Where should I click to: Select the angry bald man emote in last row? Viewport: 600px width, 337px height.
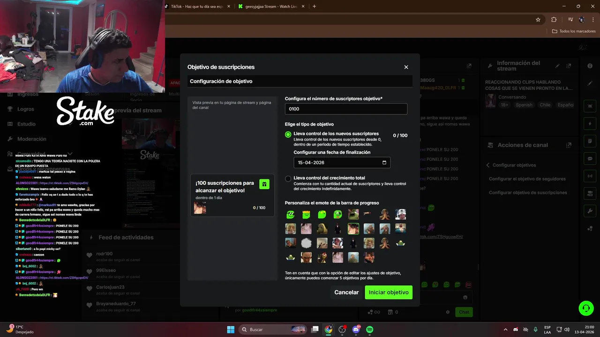pos(306,257)
